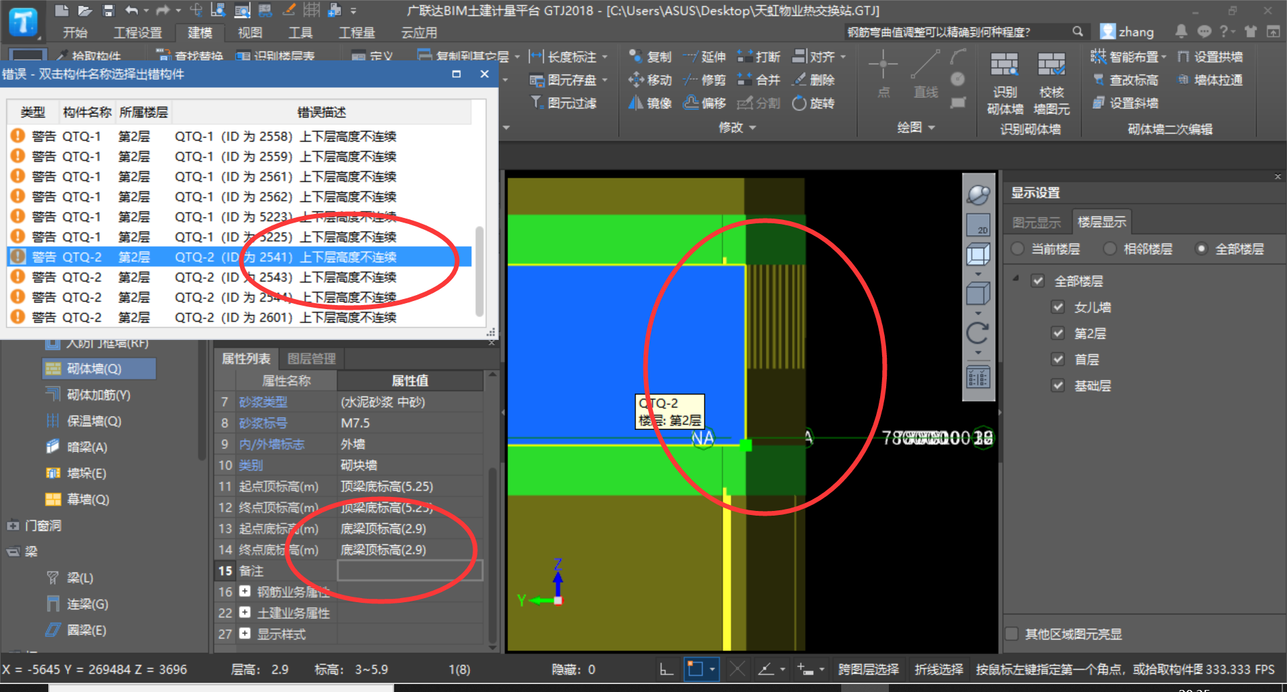Uncheck the 女儿墙 floor checkbox

[1058, 307]
